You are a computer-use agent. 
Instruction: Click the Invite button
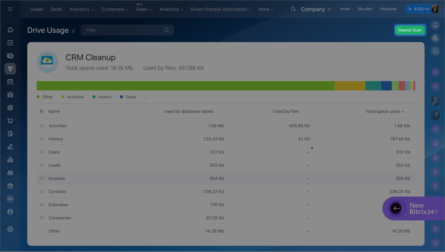coord(345,9)
